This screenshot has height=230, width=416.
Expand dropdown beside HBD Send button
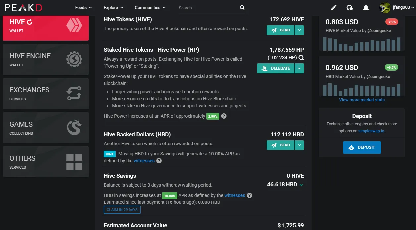click(x=299, y=145)
